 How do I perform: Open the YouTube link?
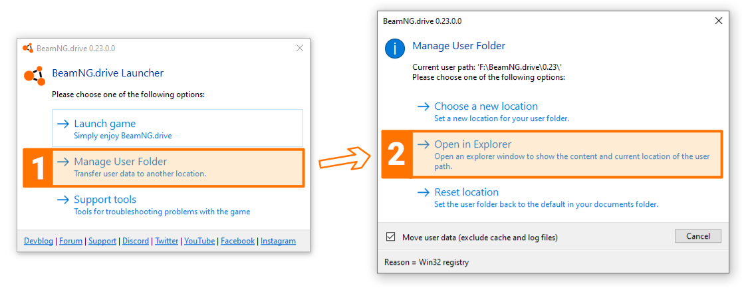199,241
